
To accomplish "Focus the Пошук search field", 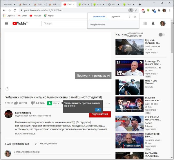I will click(64, 23).
